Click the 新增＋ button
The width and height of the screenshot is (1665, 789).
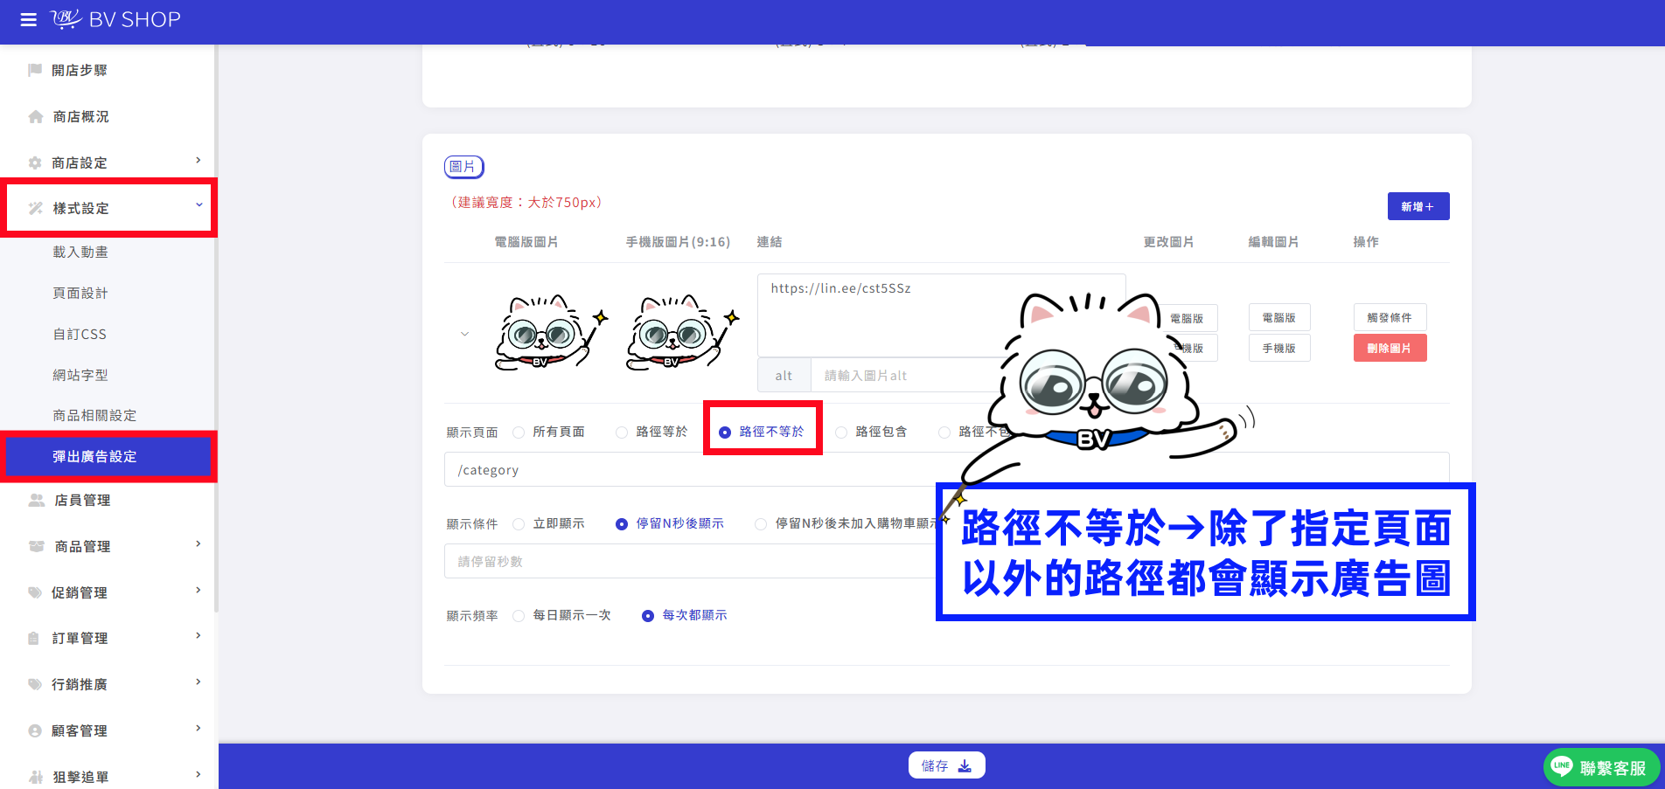point(1418,206)
